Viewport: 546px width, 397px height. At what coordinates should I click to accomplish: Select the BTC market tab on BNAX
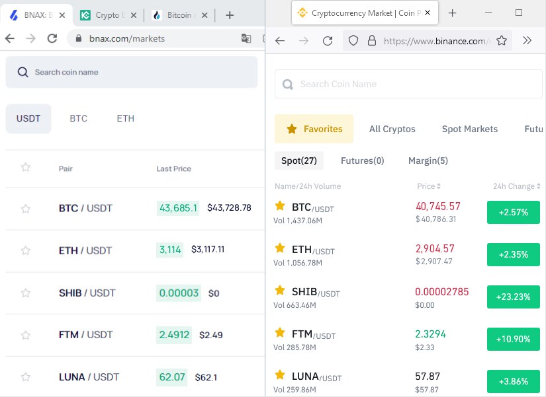tap(78, 118)
